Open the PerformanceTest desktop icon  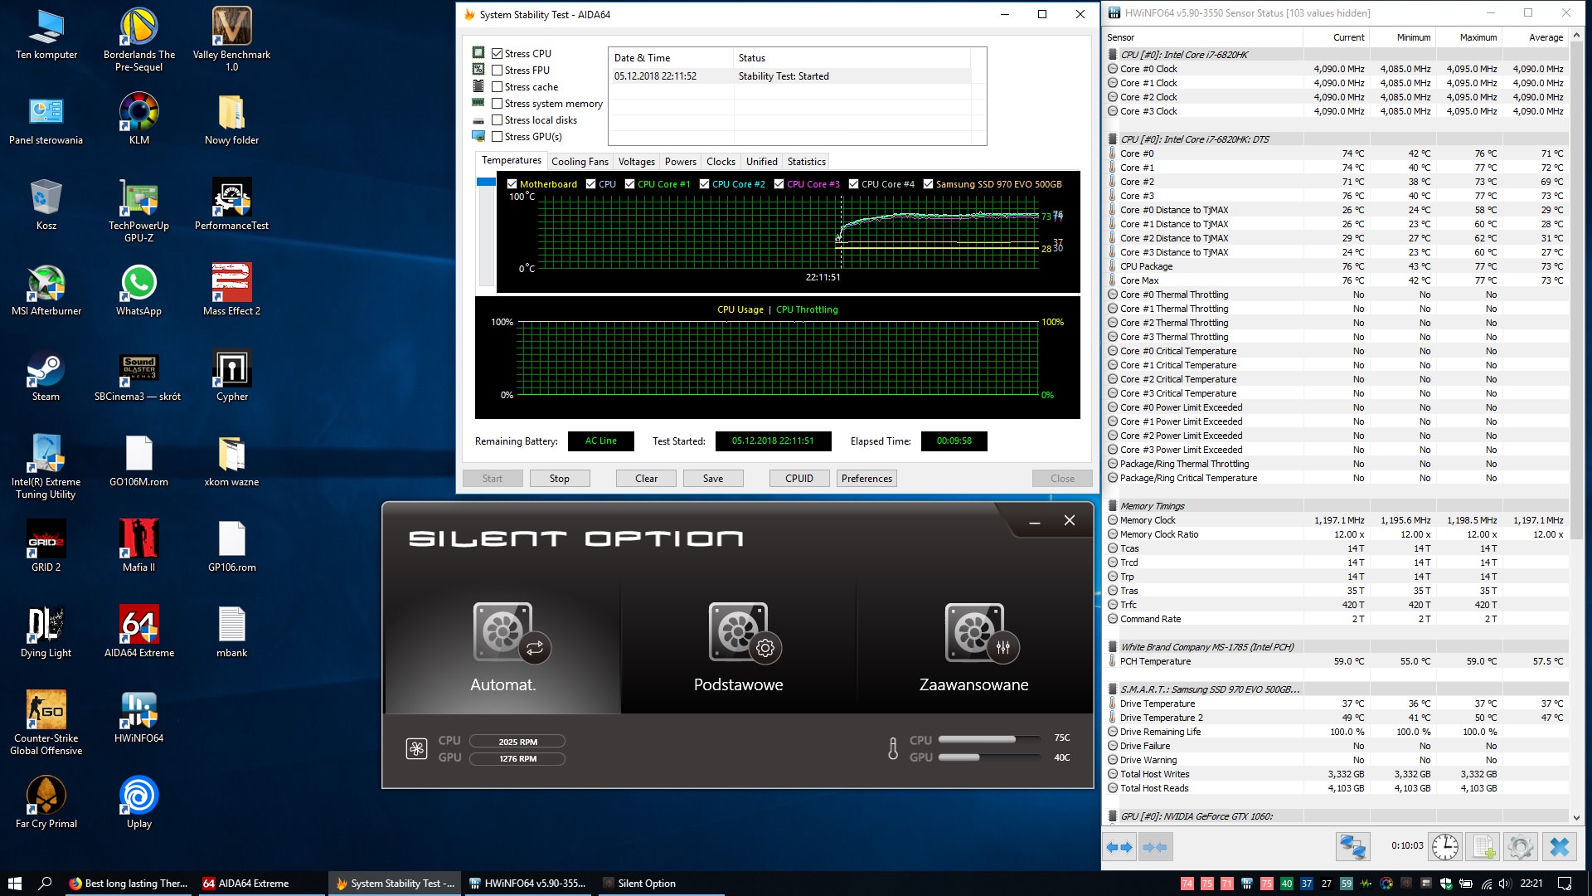(x=231, y=205)
